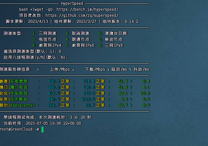This screenshot has height=146, width=208.
Task: Click the component update date 2023/3/27
Action: point(87,21)
